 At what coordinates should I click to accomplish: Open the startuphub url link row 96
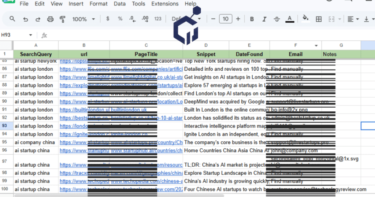(85, 150)
